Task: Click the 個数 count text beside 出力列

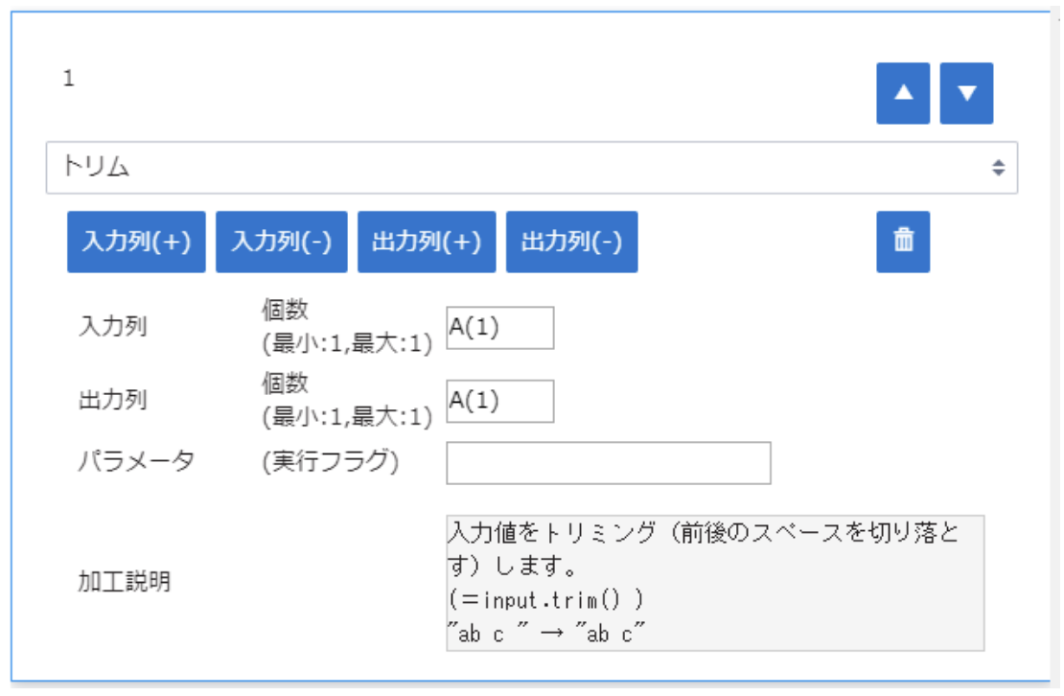Action: 286,383
